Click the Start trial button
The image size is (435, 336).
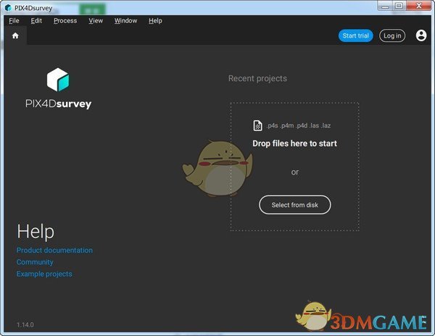click(x=356, y=35)
